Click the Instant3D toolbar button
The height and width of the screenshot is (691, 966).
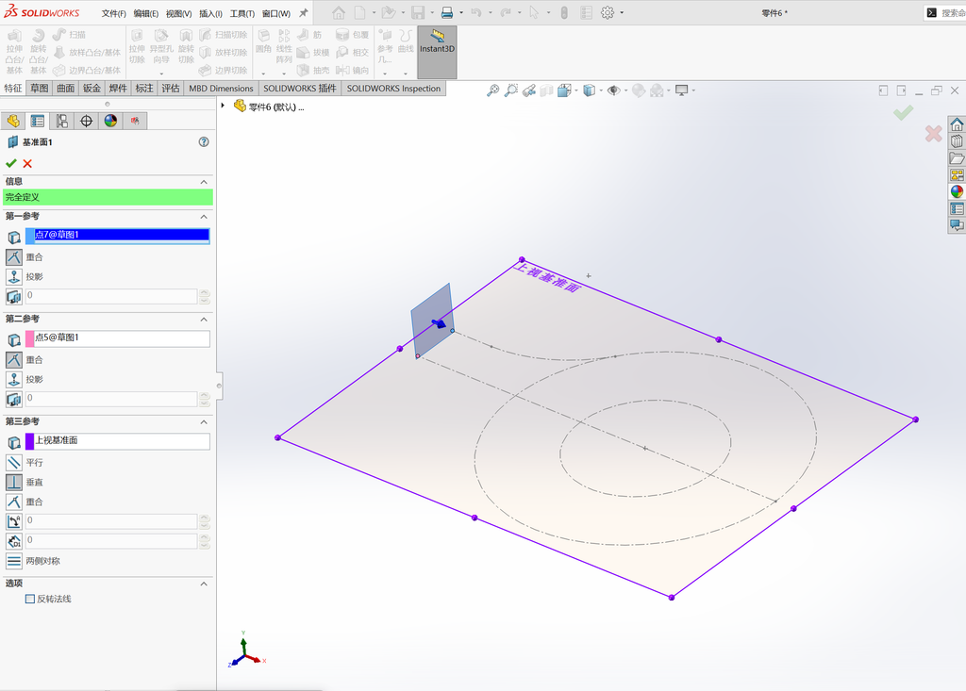tap(437, 52)
